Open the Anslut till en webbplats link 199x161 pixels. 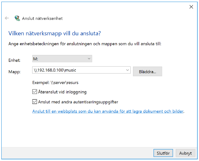[108, 111]
